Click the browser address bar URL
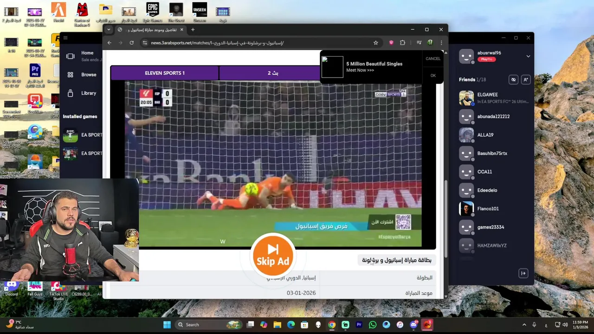594x334 pixels. pos(217,43)
